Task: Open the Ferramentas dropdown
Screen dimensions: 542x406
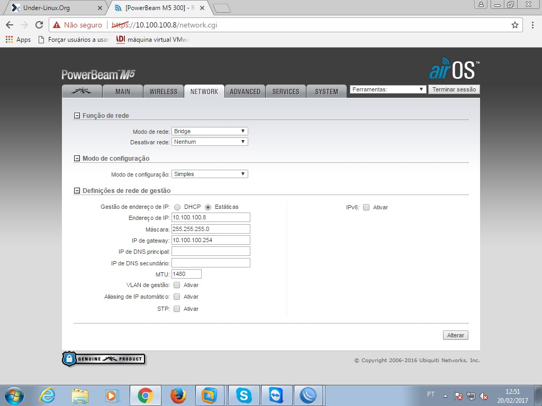Action: point(388,89)
